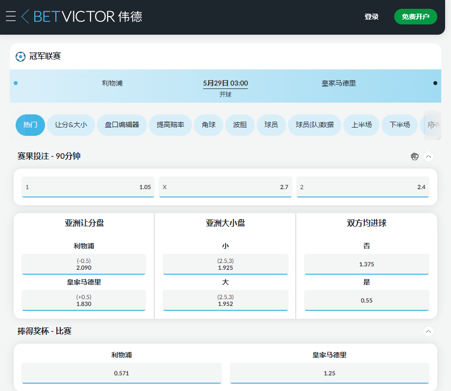Click the cash-out icon beside 赛果投注 header
The height and width of the screenshot is (391, 451).
pyautogui.click(x=415, y=156)
